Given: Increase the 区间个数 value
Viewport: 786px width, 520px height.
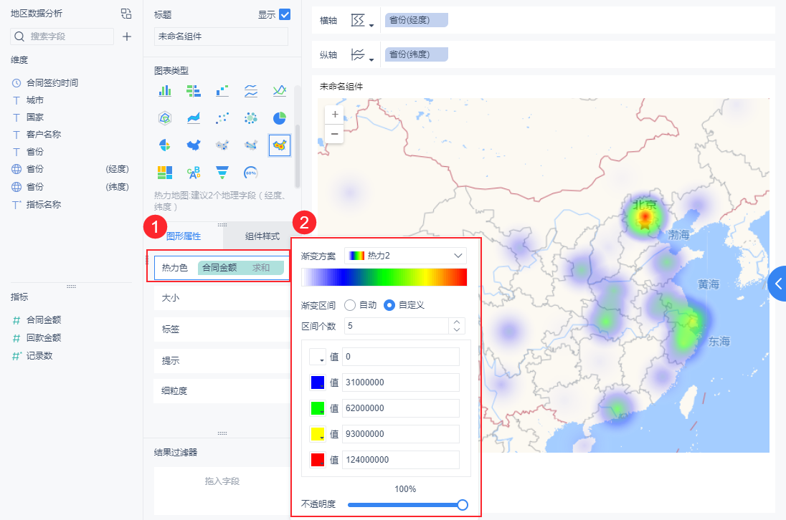Looking at the screenshot, I should 457,322.
